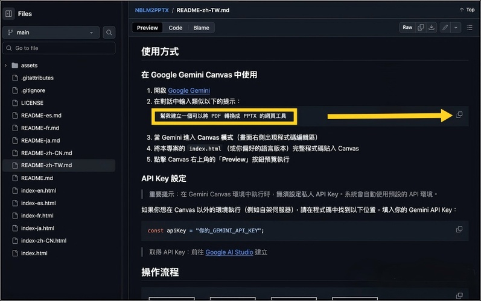Open the .gitattributes file
The image size is (481, 301).
pyautogui.click(x=37, y=78)
